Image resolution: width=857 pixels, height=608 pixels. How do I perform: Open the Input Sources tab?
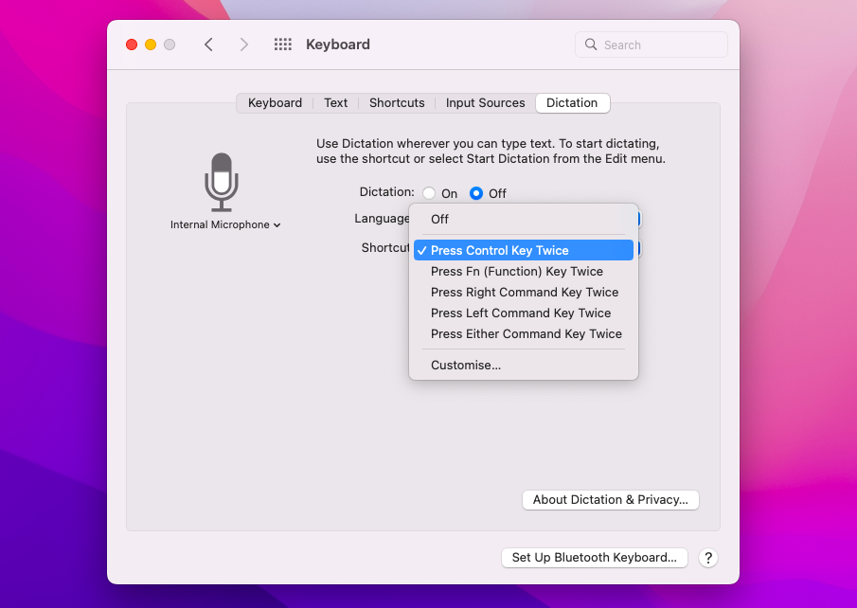pos(484,102)
